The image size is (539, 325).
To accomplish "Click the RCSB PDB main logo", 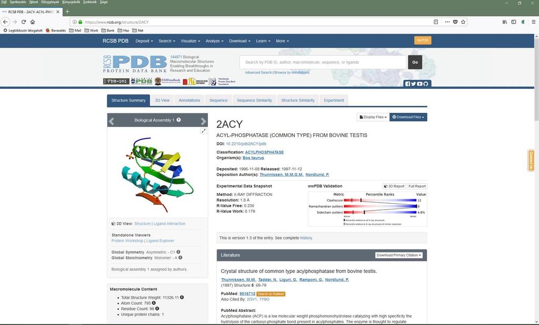I will (x=135, y=64).
